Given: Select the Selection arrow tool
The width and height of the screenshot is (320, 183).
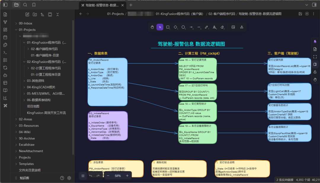Looking at the screenshot, I should tap(160, 27).
